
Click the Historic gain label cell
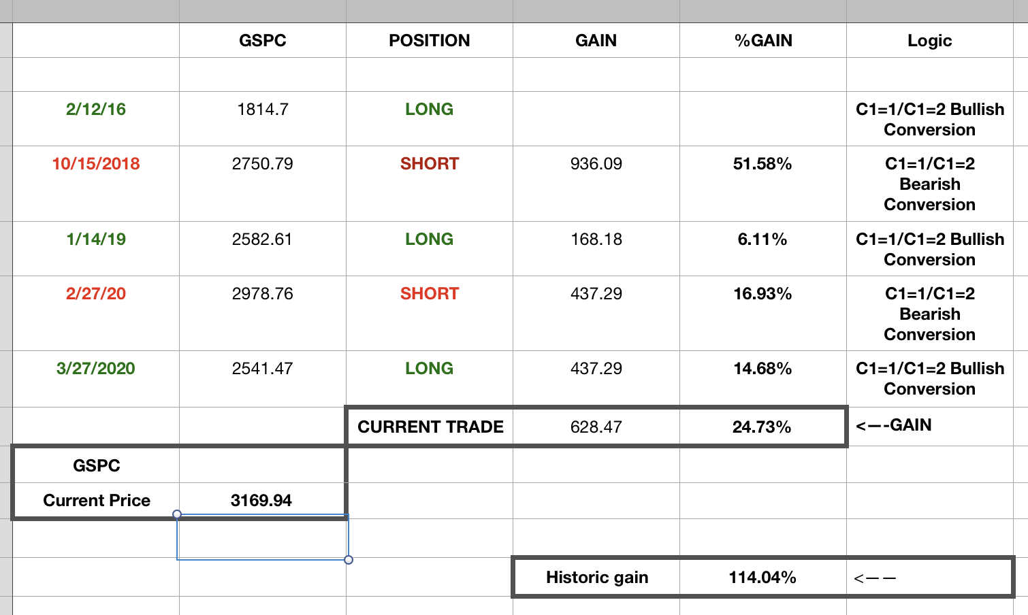[597, 578]
